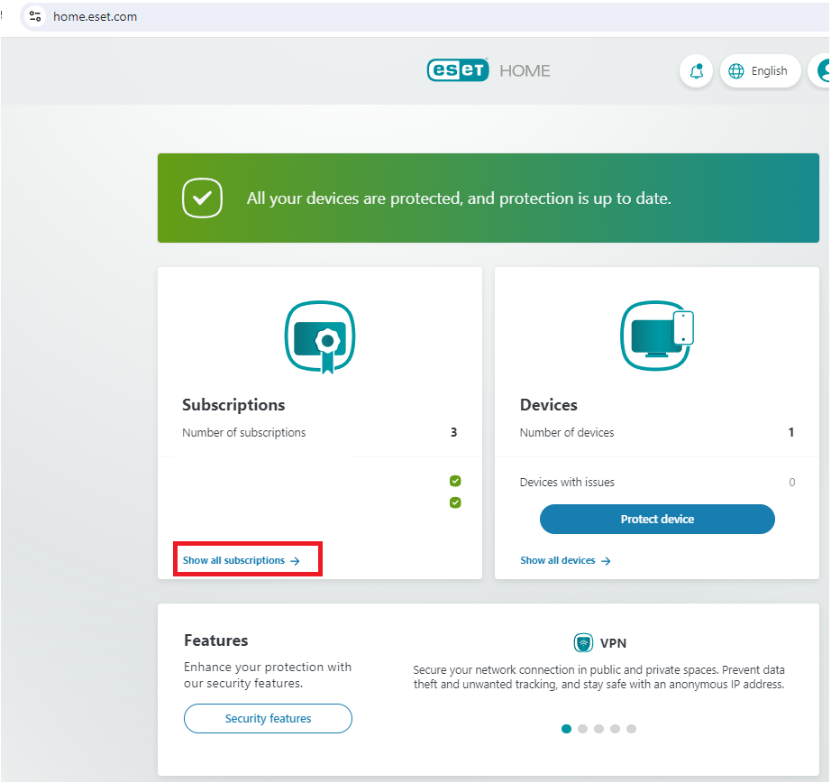The image size is (831, 783).
Task: Click the Number of subscriptions label
Action: (243, 433)
